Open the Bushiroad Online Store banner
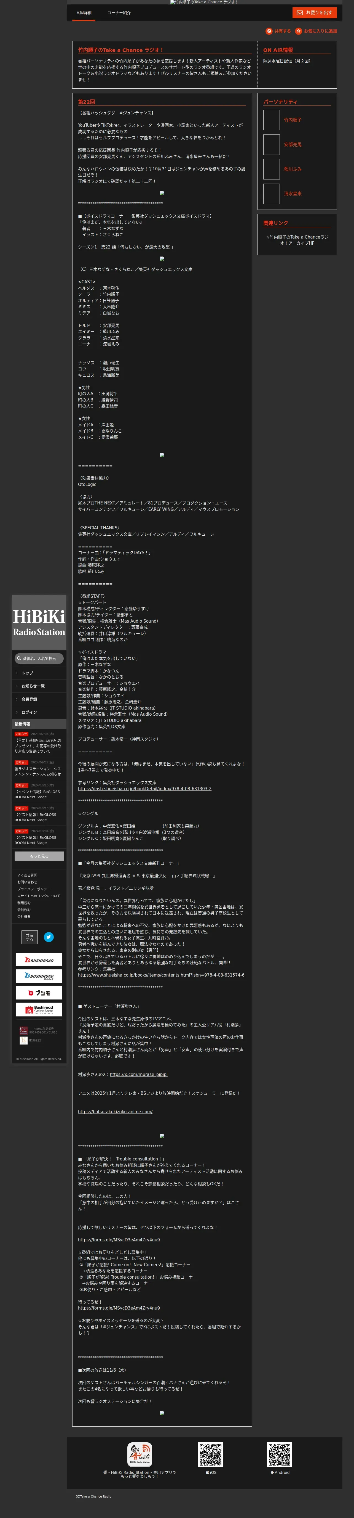This screenshot has height=1518, width=354. click(39, 1009)
